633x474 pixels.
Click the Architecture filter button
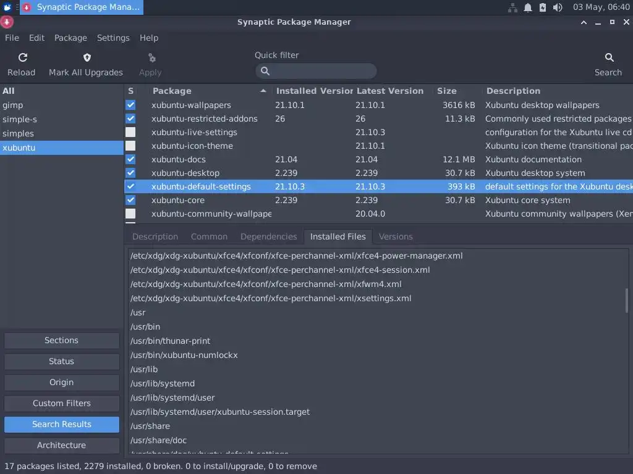pyautogui.click(x=62, y=445)
